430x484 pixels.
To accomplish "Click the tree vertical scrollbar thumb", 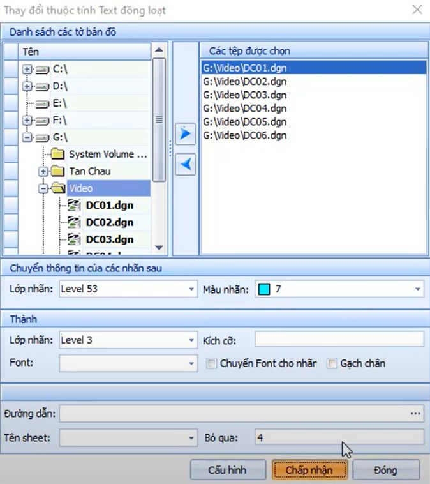I will point(159,120).
